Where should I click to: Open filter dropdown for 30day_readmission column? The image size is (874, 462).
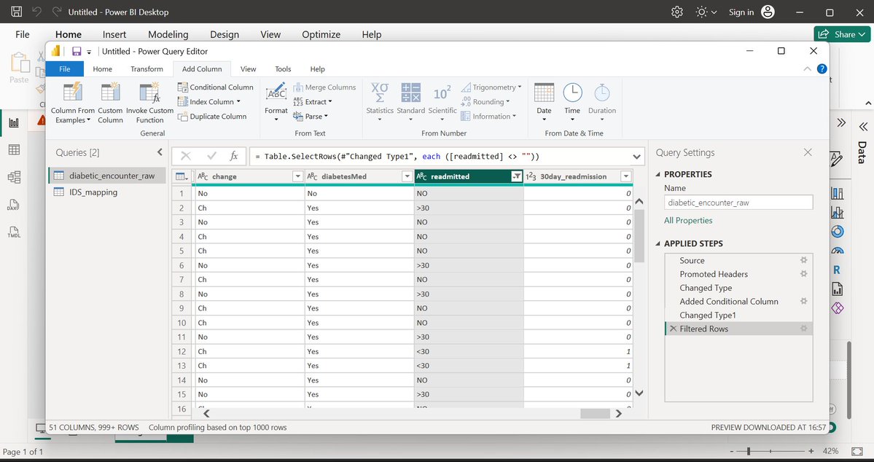626,176
